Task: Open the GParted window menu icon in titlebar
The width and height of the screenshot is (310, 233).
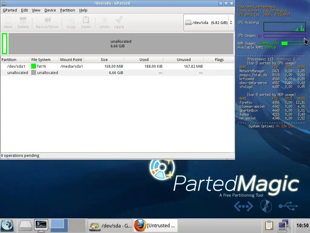Action: click(4, 3)
